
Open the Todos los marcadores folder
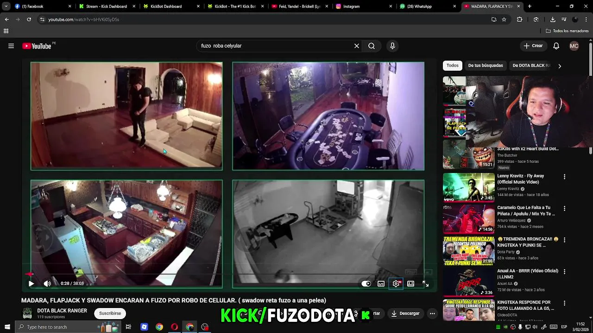(x=567, y=31)
